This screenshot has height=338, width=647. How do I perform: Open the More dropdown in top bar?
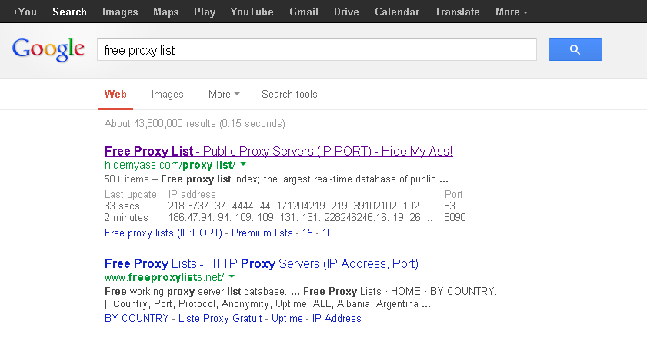(512, 12)
